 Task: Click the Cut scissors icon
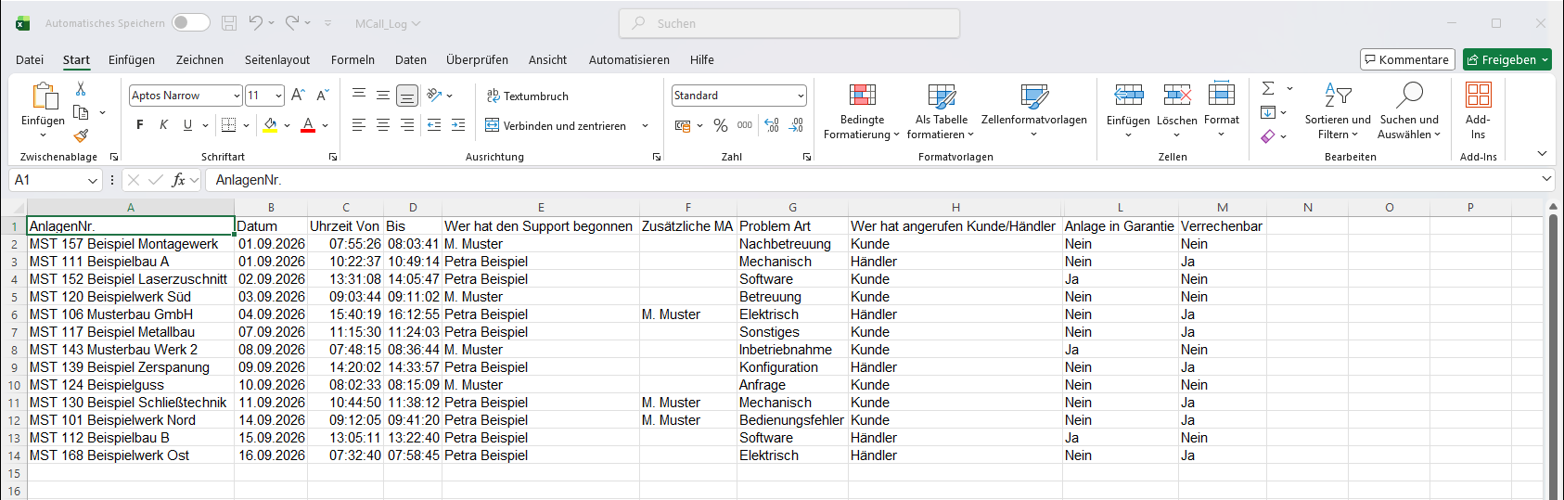[81, 89]
